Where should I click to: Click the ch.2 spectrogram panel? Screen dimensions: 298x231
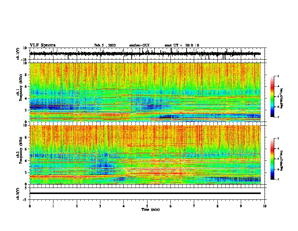[x=145, y=155]
